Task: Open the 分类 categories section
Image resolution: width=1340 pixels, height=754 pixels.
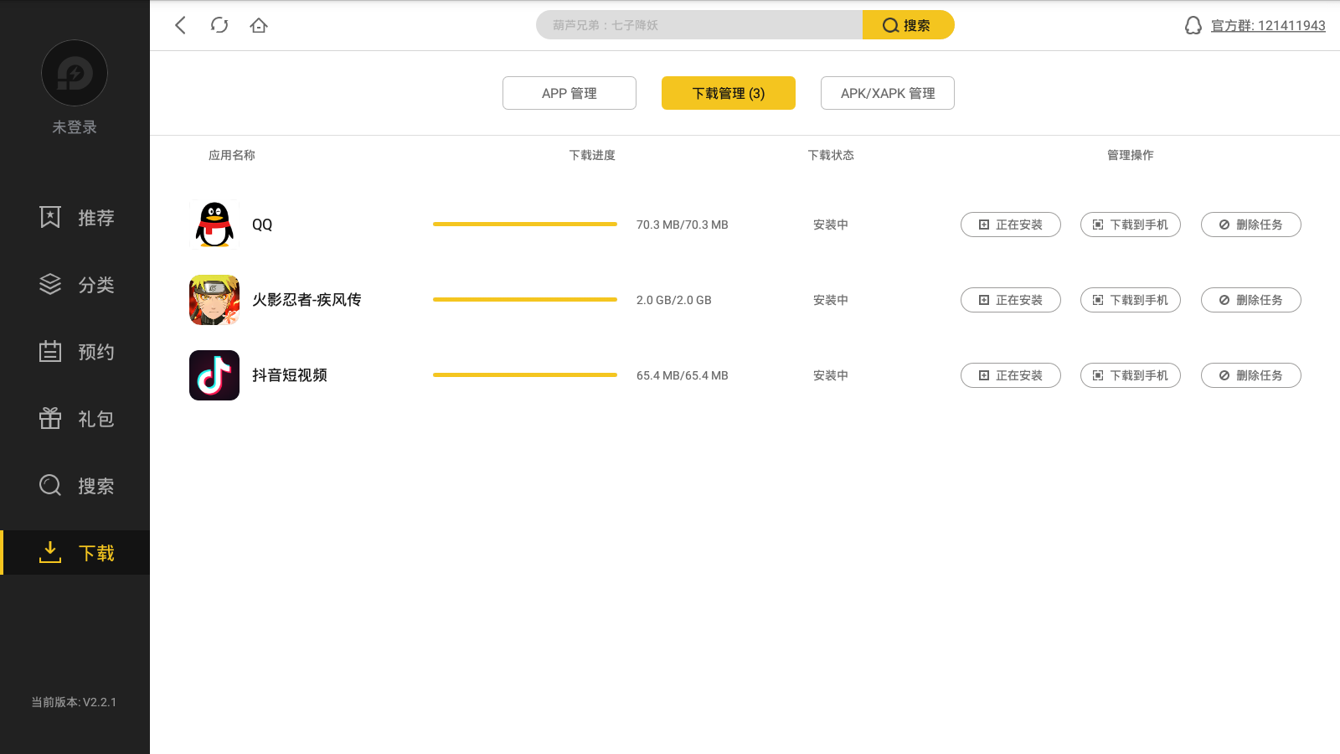Action: [x=75, y=285]
